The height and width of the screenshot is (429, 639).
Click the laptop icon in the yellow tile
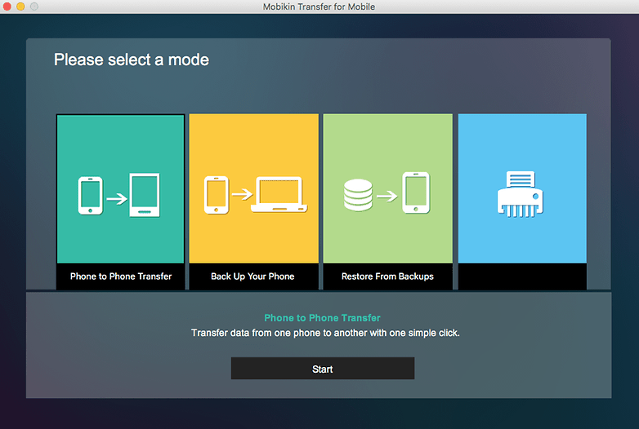[x=279, y=195]
